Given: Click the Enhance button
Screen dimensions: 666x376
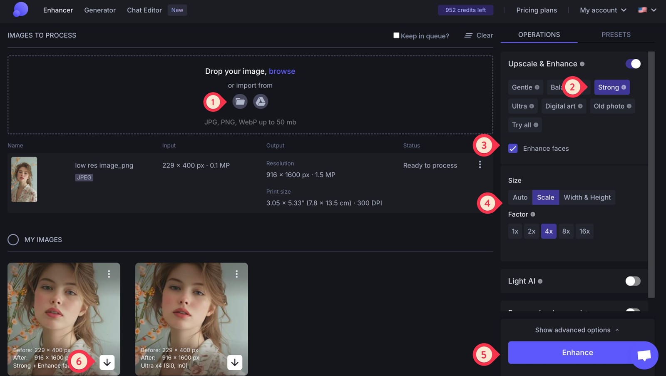Looking at the screenshot, I should pos(577,353).
